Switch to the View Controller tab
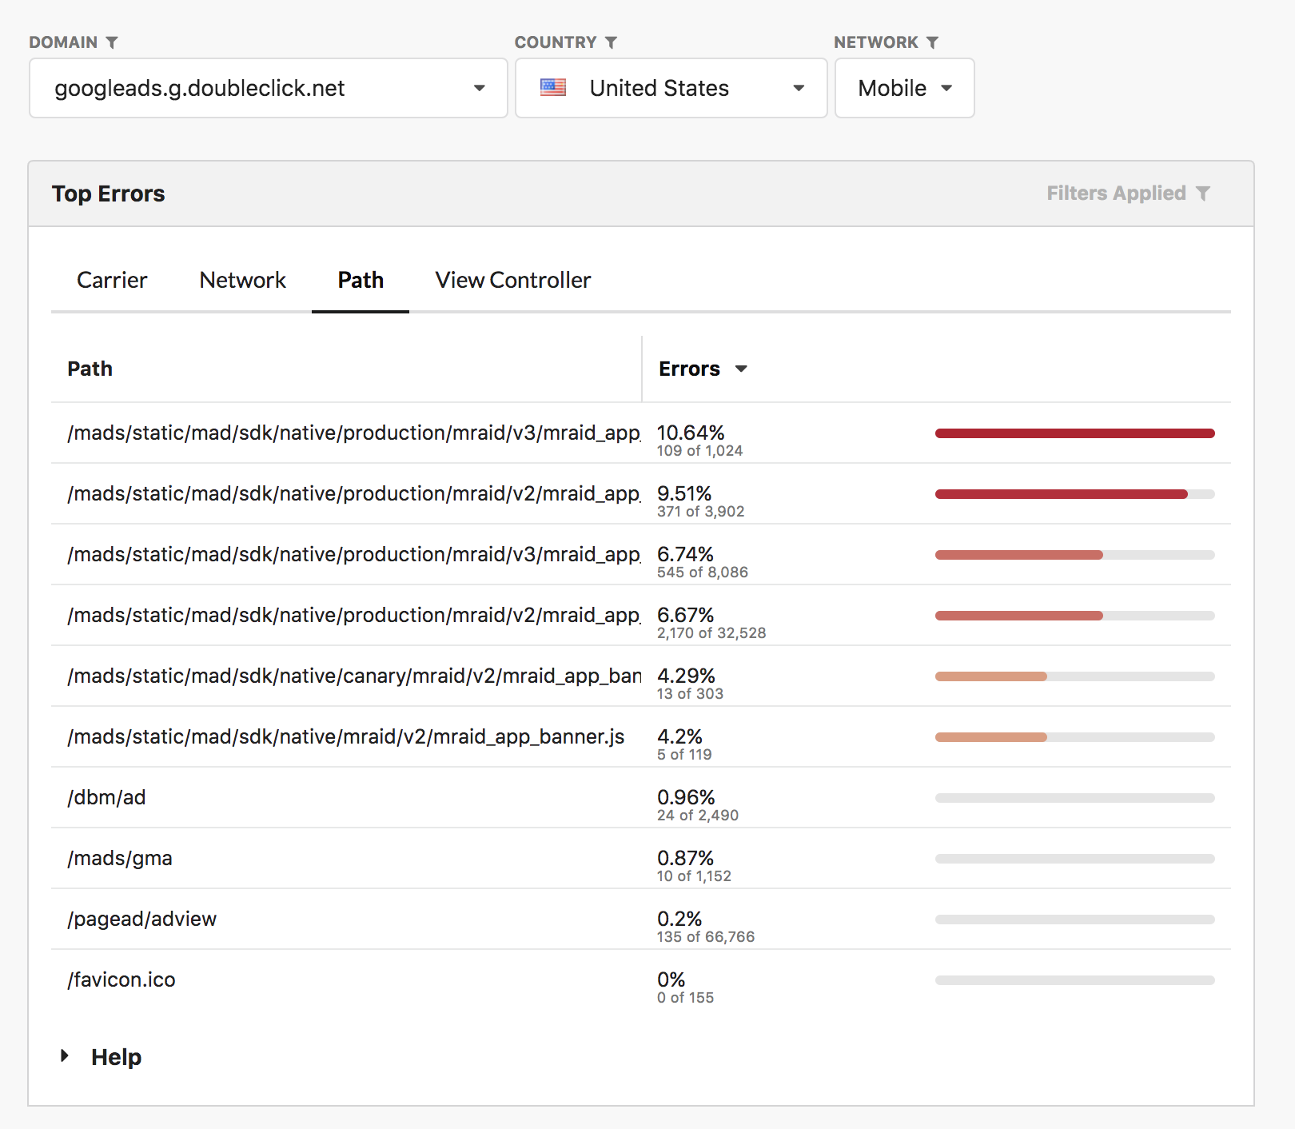The image size is (1295, 1129). 512,280
